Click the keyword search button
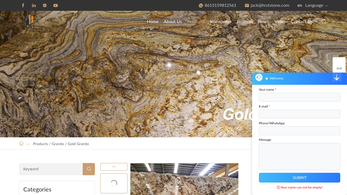The image size is (347, 195). [89, 169]
